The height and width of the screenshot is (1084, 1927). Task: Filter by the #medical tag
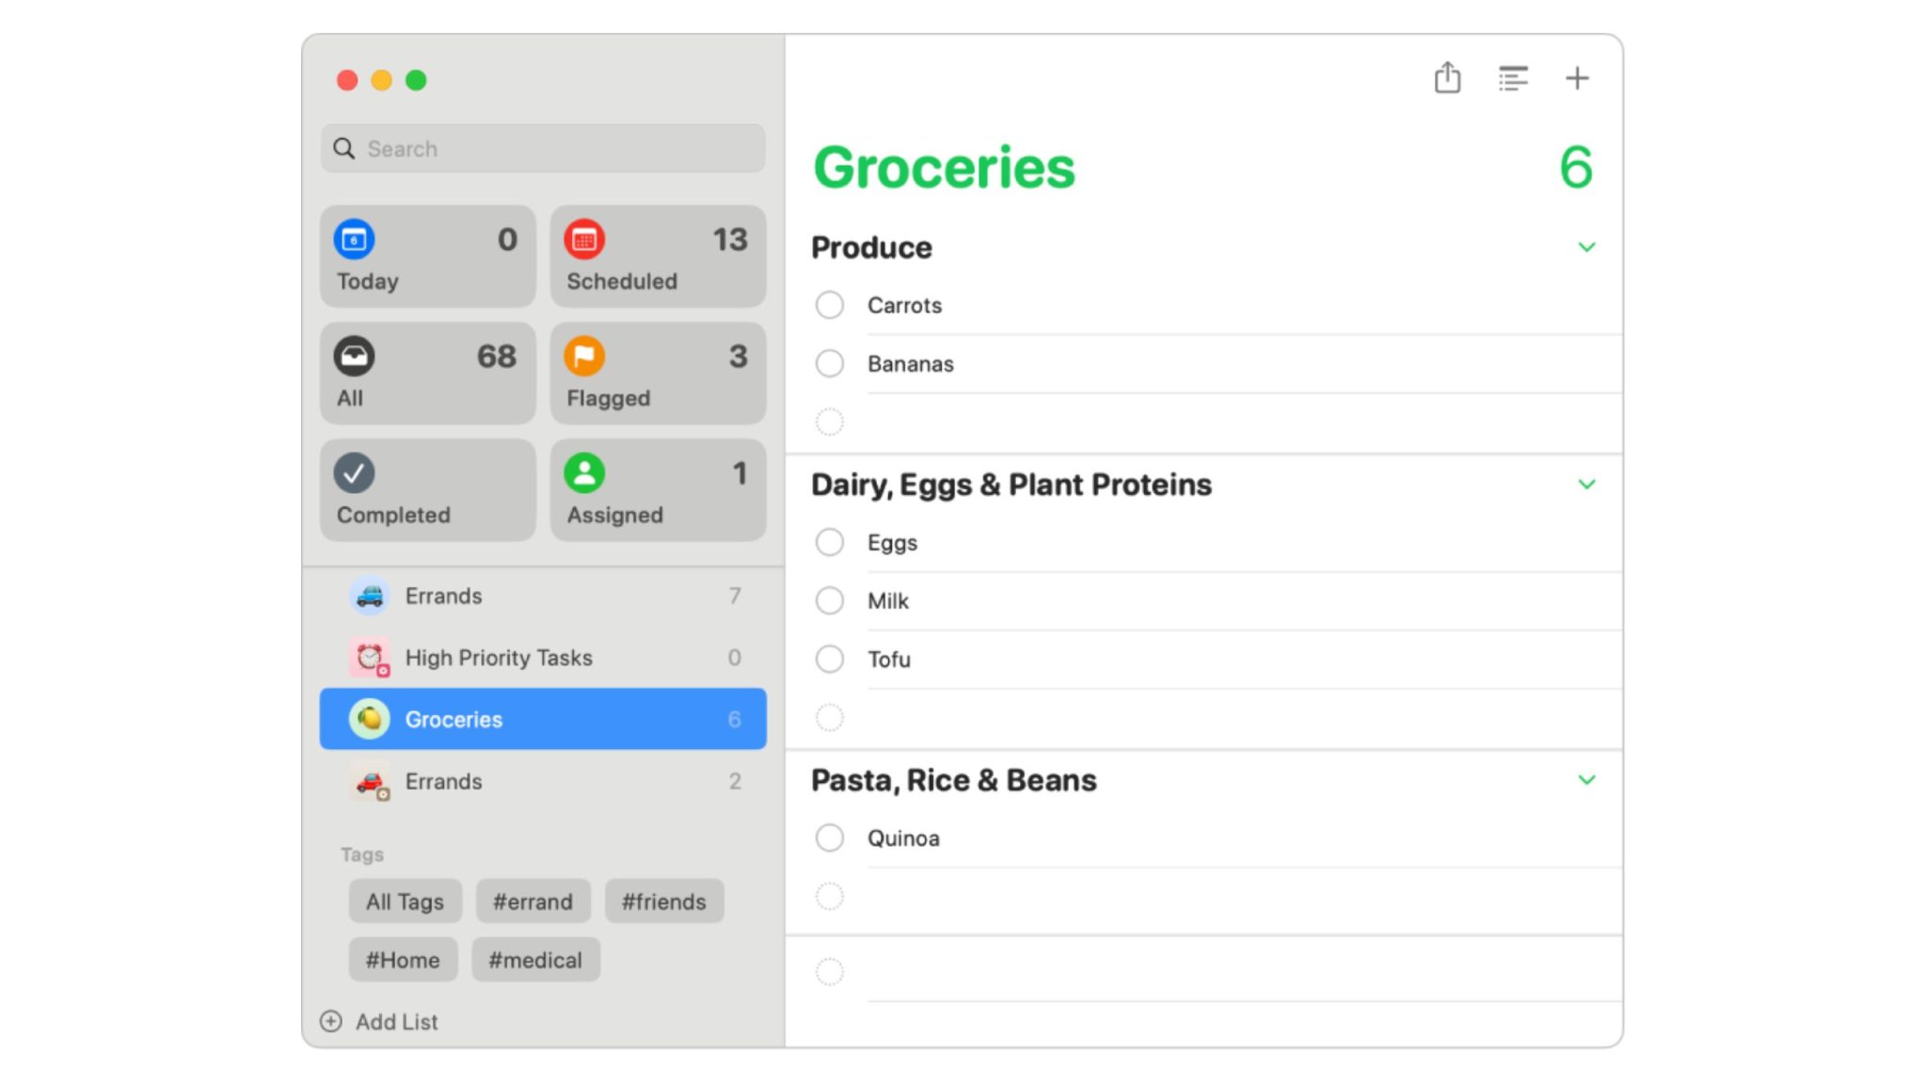pos(535,960)
